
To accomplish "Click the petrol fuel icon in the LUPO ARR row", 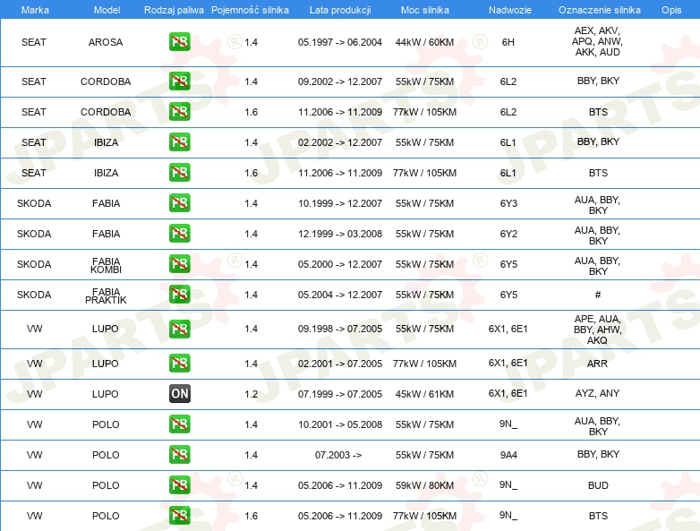I will (x=179, y=363).
